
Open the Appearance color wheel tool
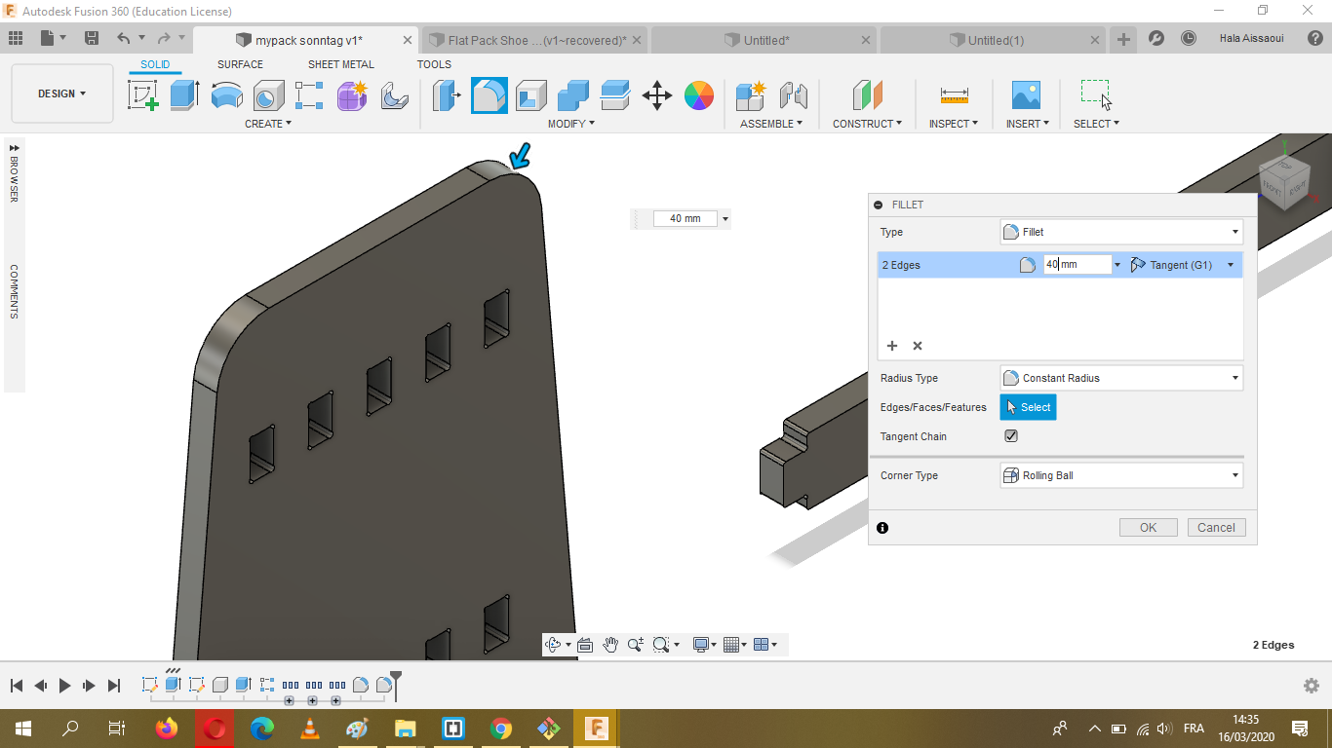699,95
